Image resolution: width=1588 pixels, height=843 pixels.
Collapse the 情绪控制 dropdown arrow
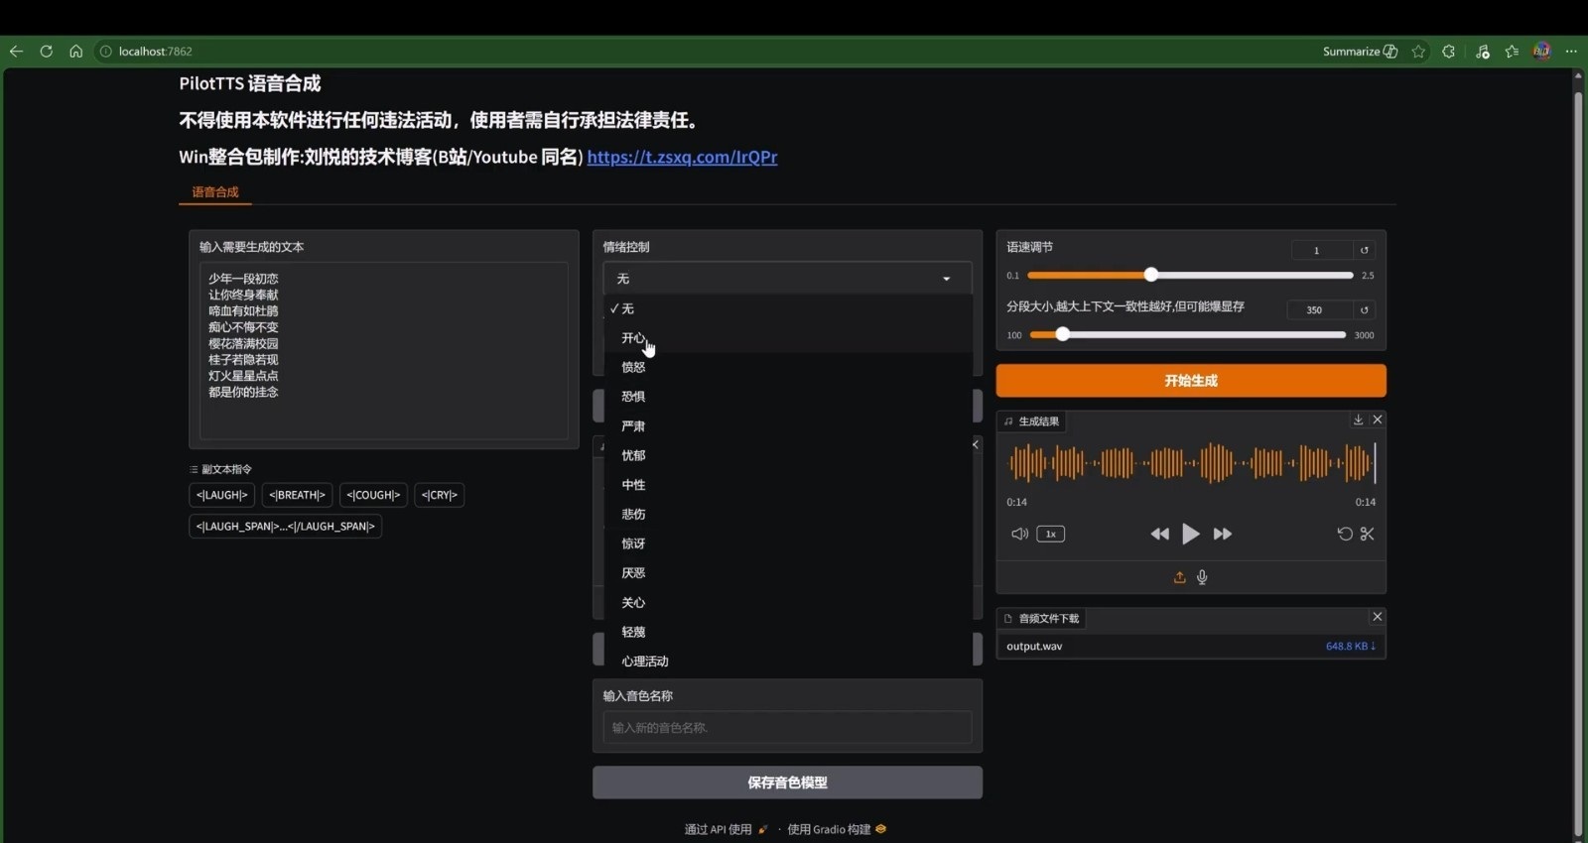[x=946, y=279]
